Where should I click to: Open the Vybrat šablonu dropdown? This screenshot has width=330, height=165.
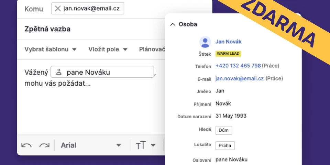coord(50,49)
